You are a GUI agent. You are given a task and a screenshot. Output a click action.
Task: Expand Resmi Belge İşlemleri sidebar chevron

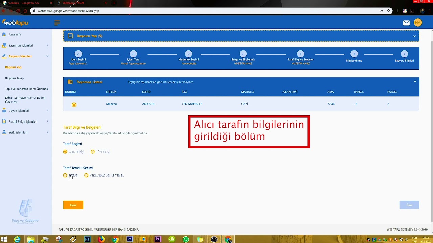(x=47, y=121)
